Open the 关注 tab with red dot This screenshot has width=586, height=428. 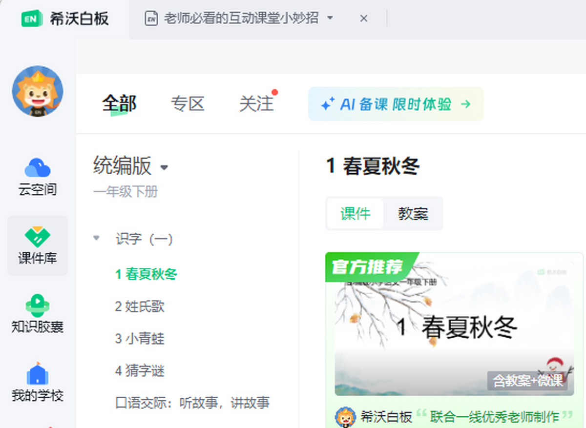pos(256,104)
